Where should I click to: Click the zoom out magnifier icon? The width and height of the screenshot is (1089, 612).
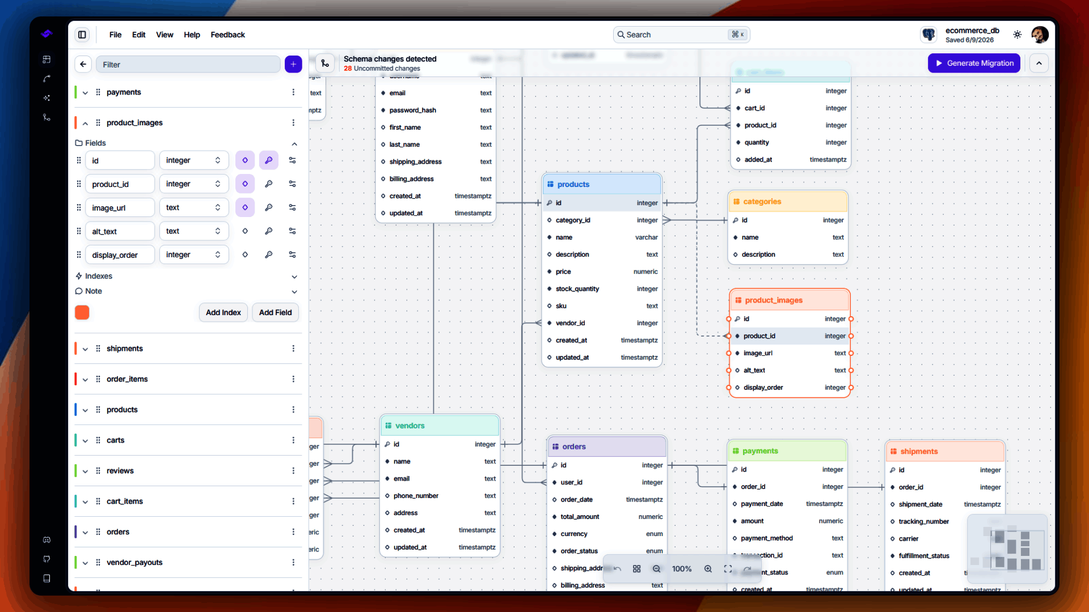coord(657,569)
